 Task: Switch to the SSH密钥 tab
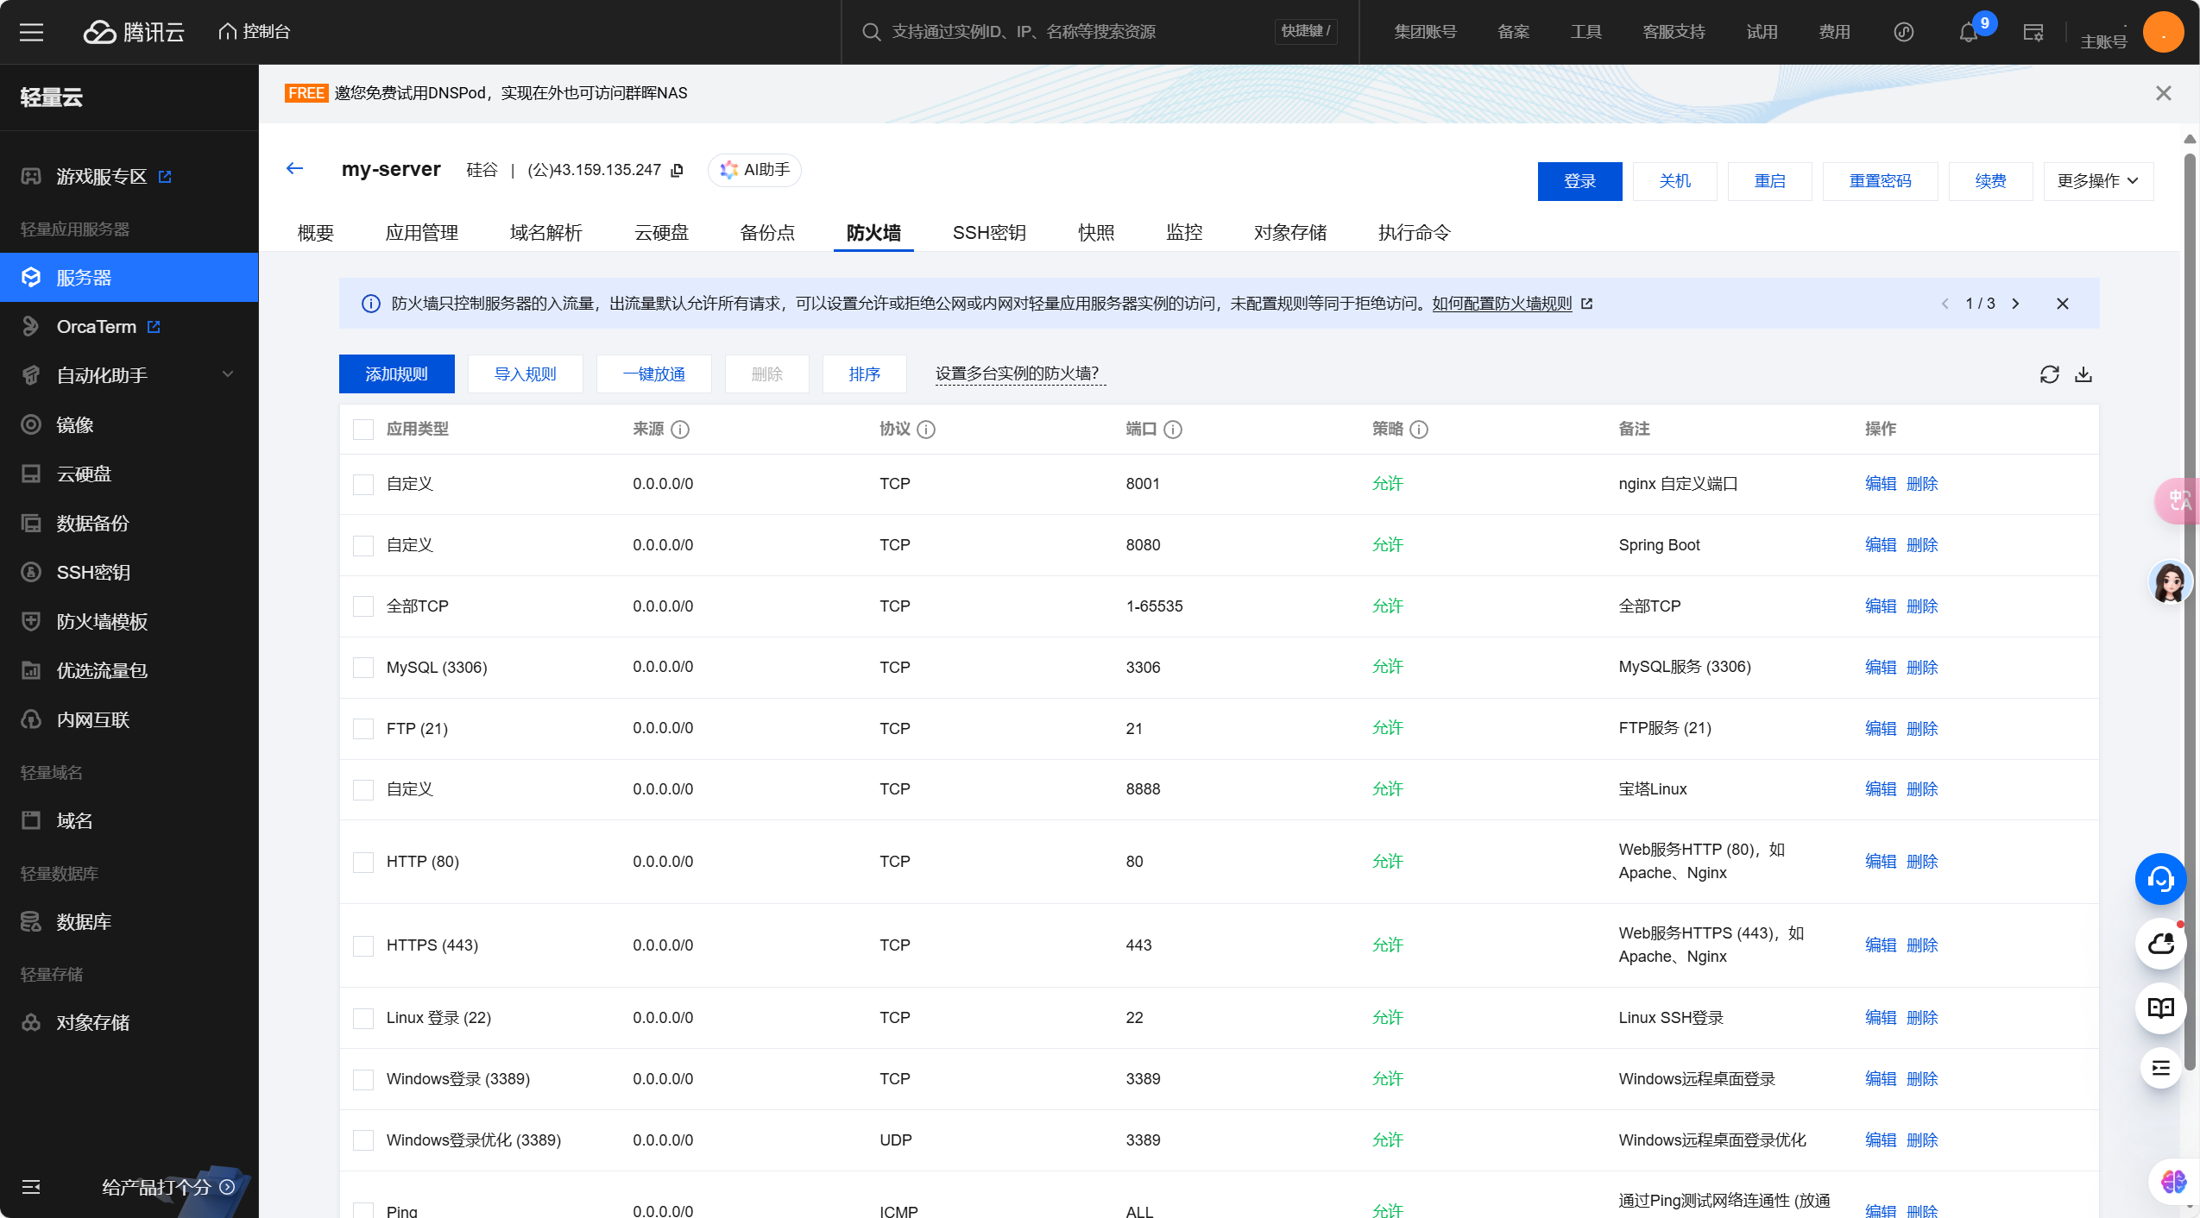pyautogui.click(x=989, y=233)
